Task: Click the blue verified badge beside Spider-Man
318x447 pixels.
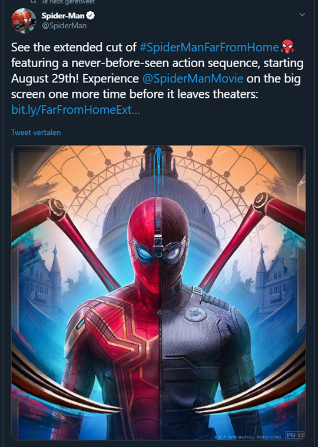Action: point(90,16)
